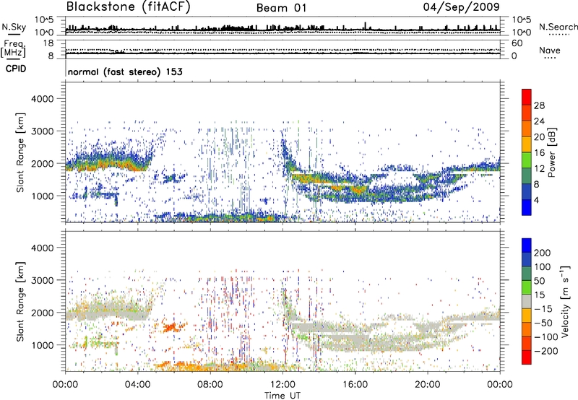Viewport: 578px width, 400px height.
Task: Click the 'CPID' label
Action: [x=16, y=69]
